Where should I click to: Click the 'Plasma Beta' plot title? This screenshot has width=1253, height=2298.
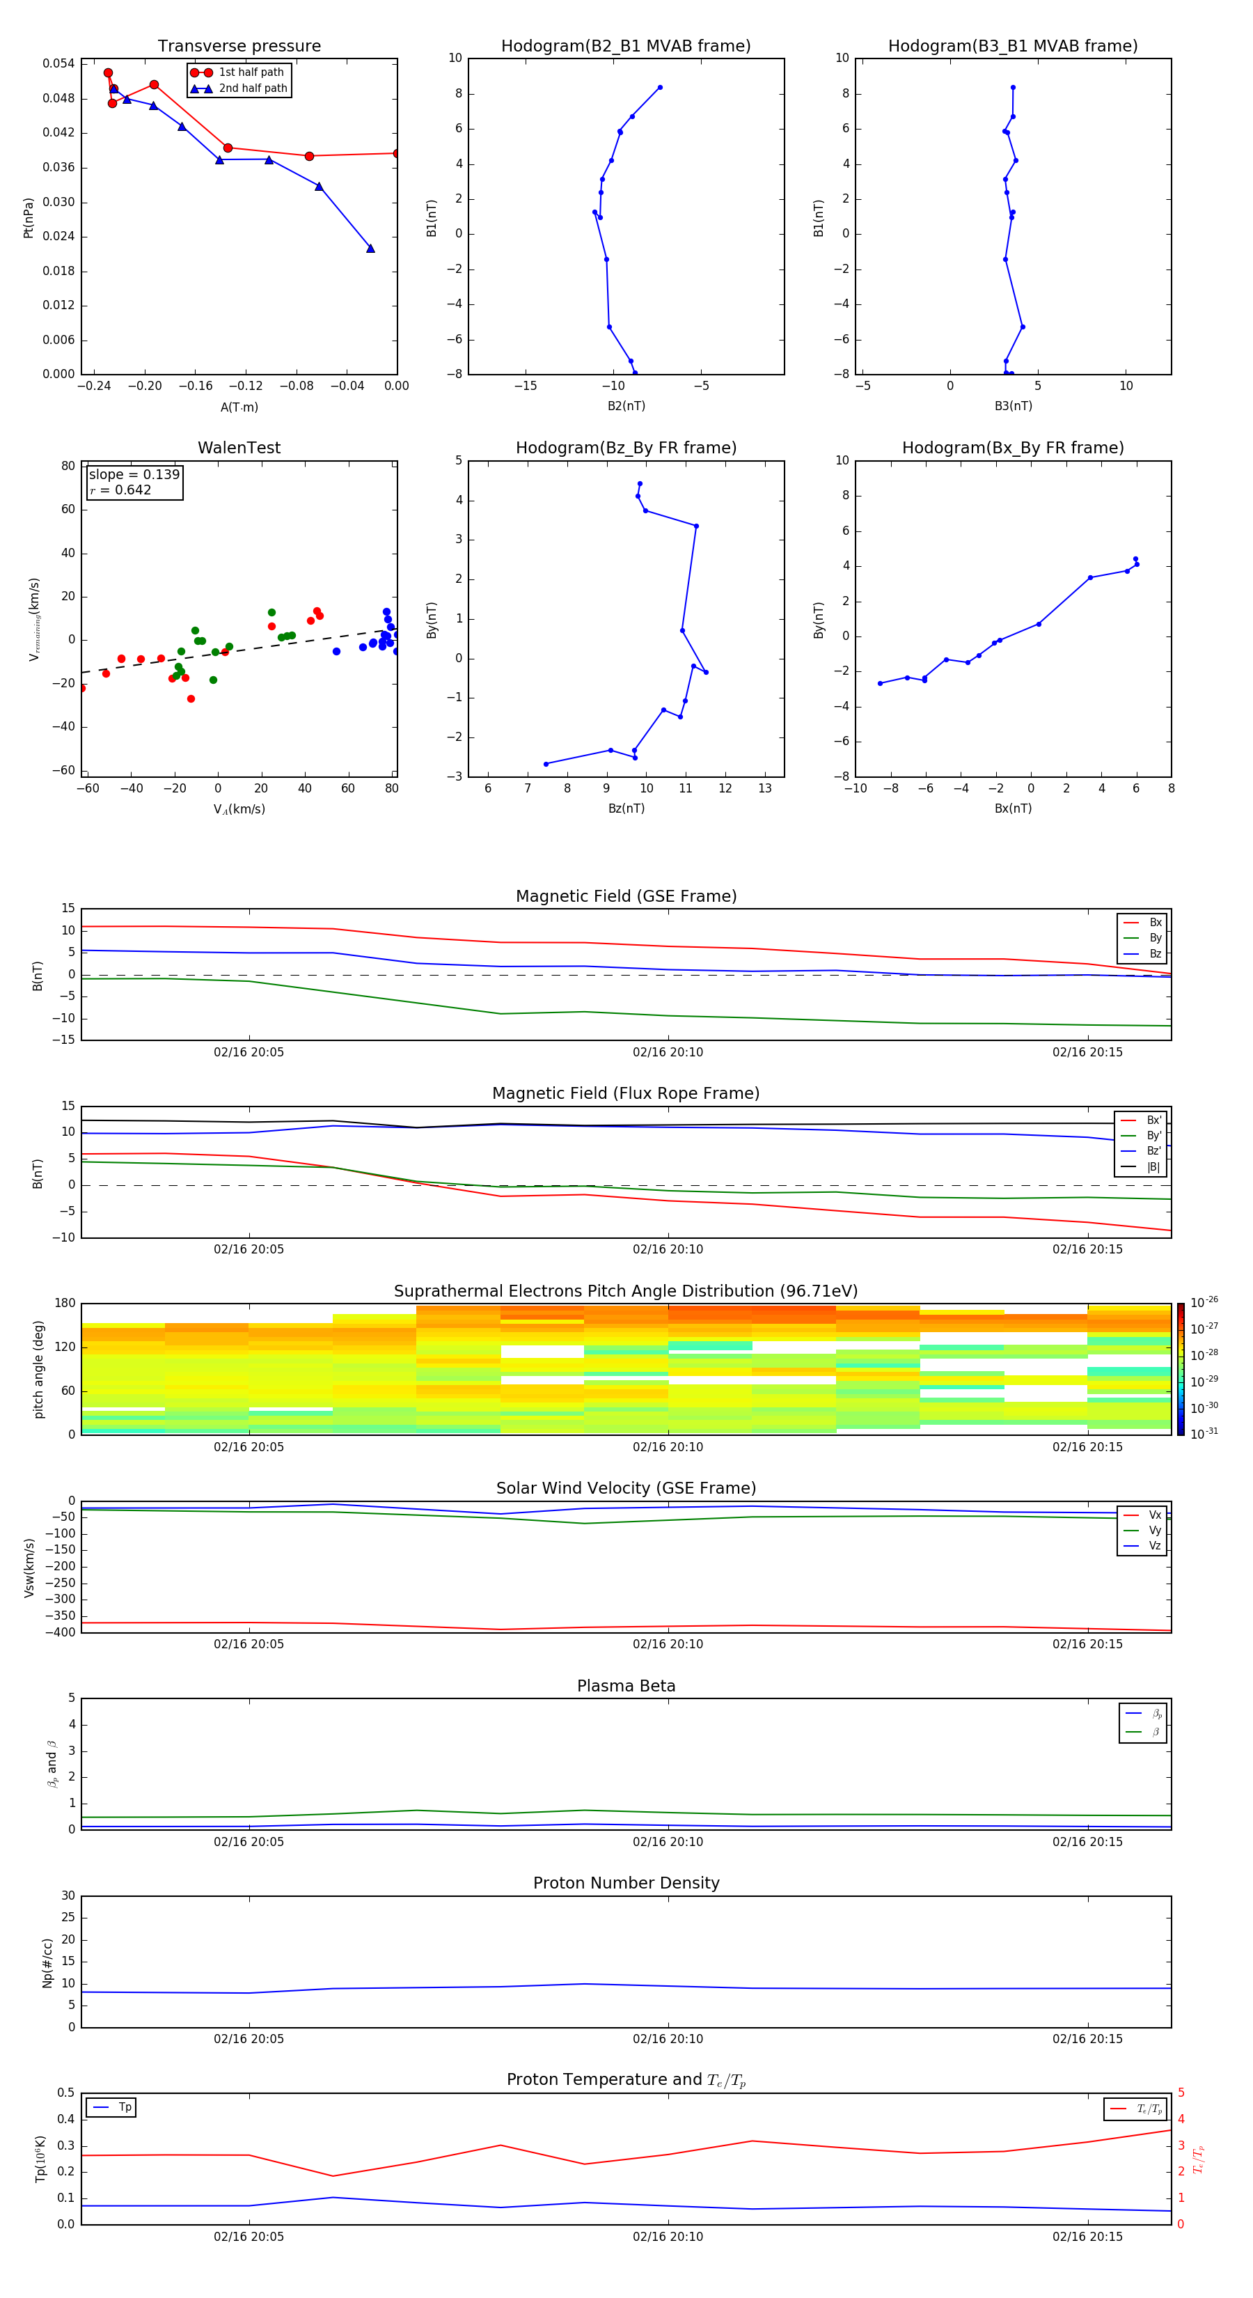click(626, 1687)
